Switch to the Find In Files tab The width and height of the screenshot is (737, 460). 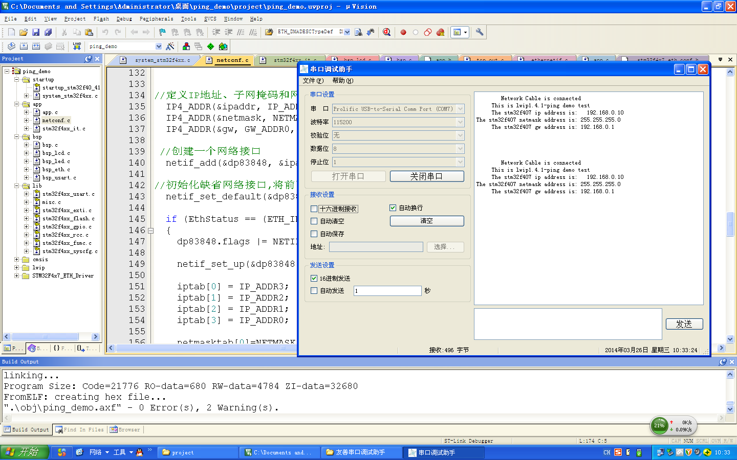(x=79, y=430)
